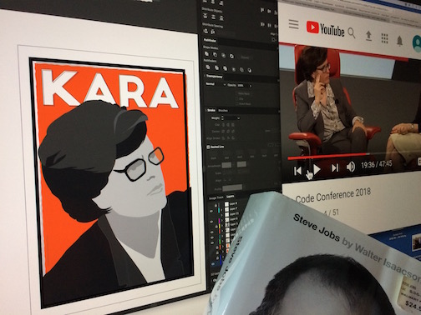Click the Merge pathfinder icon

coord(225,68)
